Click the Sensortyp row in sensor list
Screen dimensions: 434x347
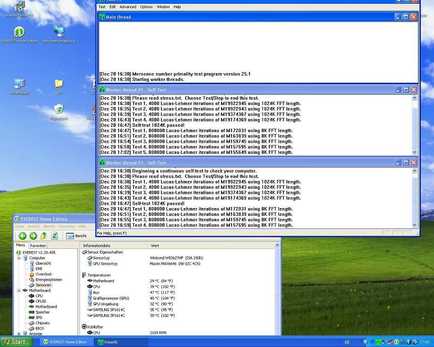coord(177,258)
